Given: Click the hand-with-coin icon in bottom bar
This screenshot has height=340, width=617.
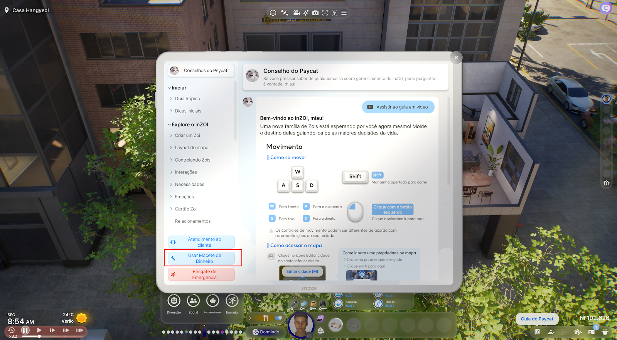Looking at the screenshot, I should 551,332.
